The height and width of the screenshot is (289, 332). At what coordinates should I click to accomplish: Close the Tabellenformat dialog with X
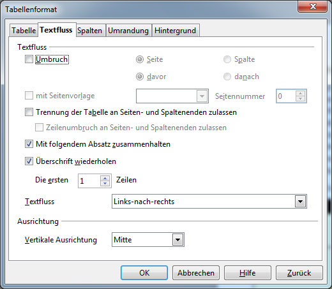pyautogui.click(x=312, y=6)
